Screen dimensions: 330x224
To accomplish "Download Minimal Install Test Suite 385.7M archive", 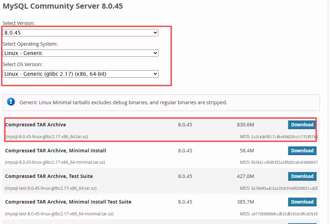I will [302, 202].
